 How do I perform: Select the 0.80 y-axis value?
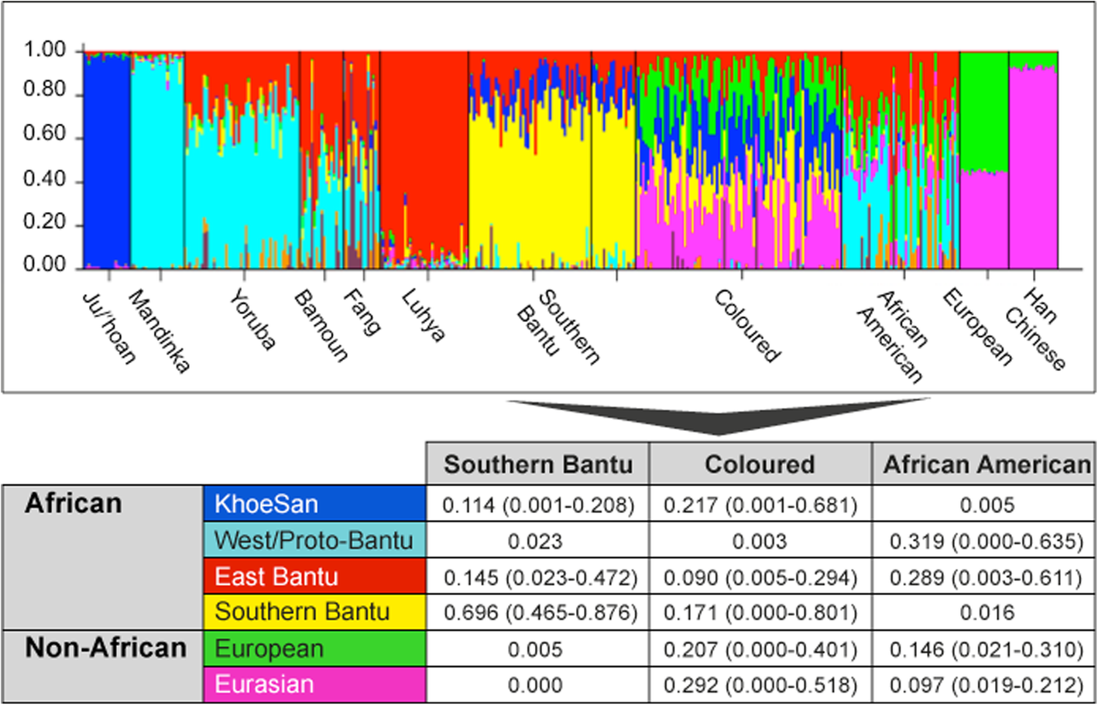tap(45, 89)
